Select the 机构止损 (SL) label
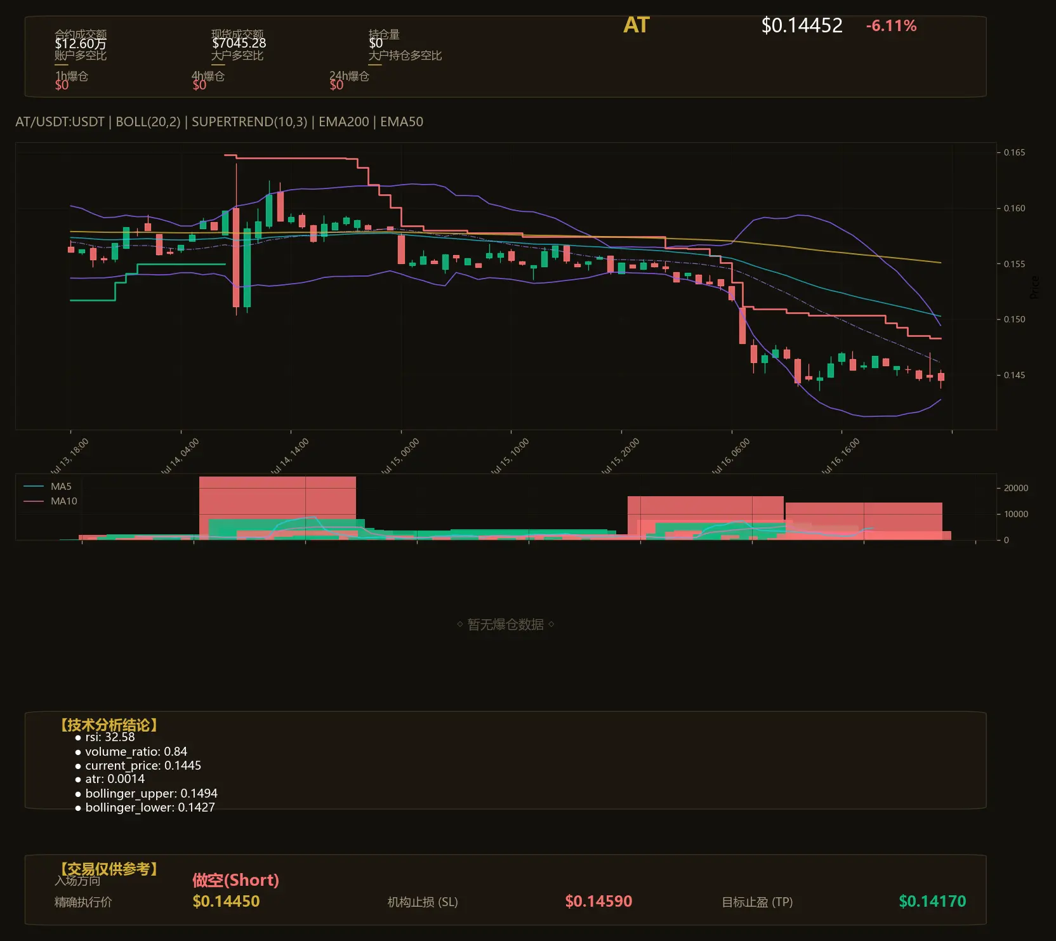The height and width of the screenshot is (941, 1056). tap(423, 902)
